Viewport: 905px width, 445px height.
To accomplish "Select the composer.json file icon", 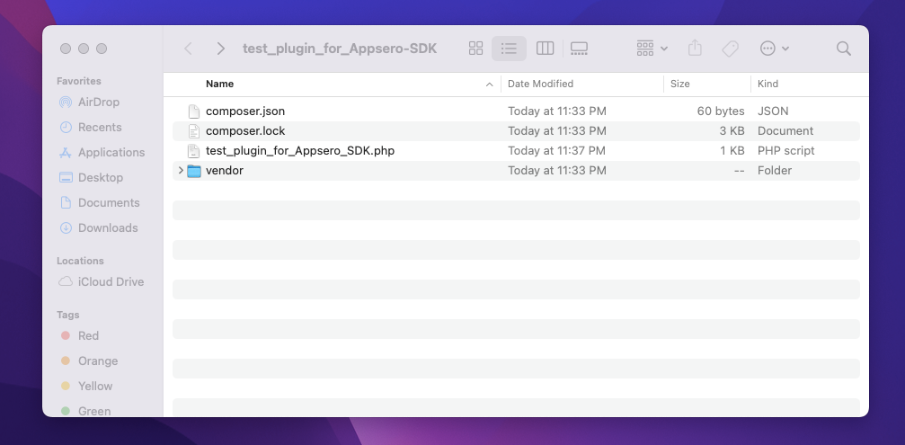I will click(194, 111).
